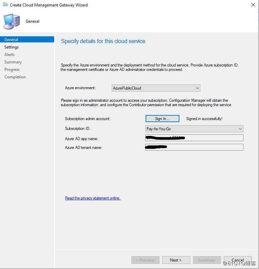Viewport: 259px width, 269px height.
Task: Select the Summary step in sidebar
Action: point(13,62)
